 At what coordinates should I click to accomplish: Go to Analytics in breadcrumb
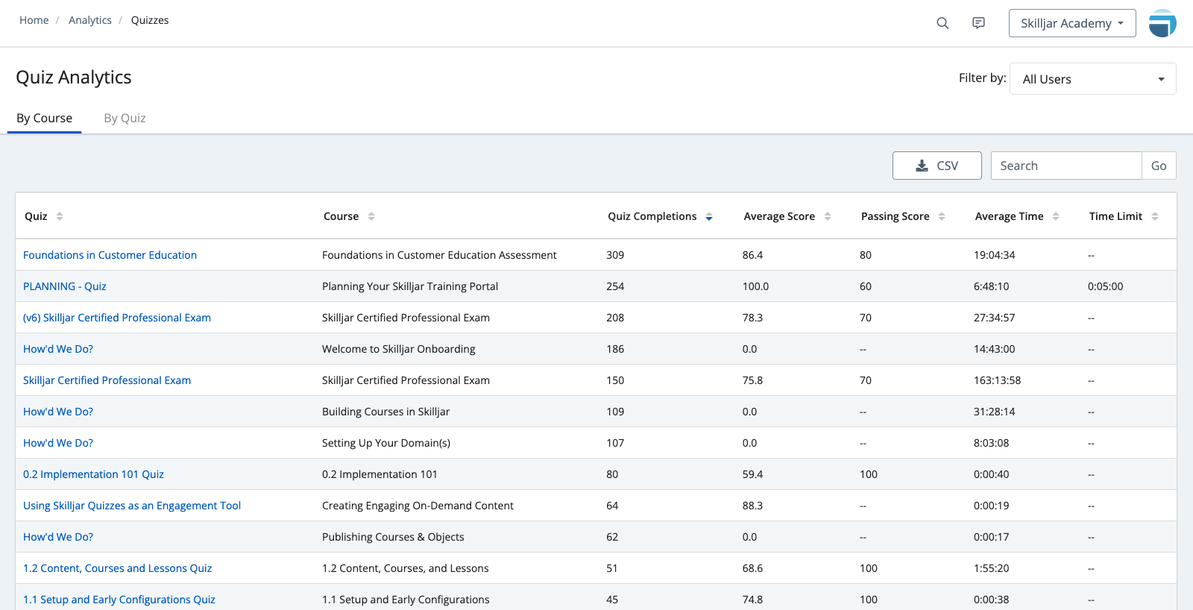pos(90,20)
